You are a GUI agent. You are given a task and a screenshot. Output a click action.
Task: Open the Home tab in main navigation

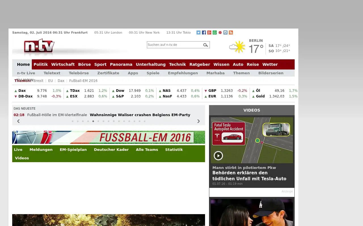click(23, 64)
